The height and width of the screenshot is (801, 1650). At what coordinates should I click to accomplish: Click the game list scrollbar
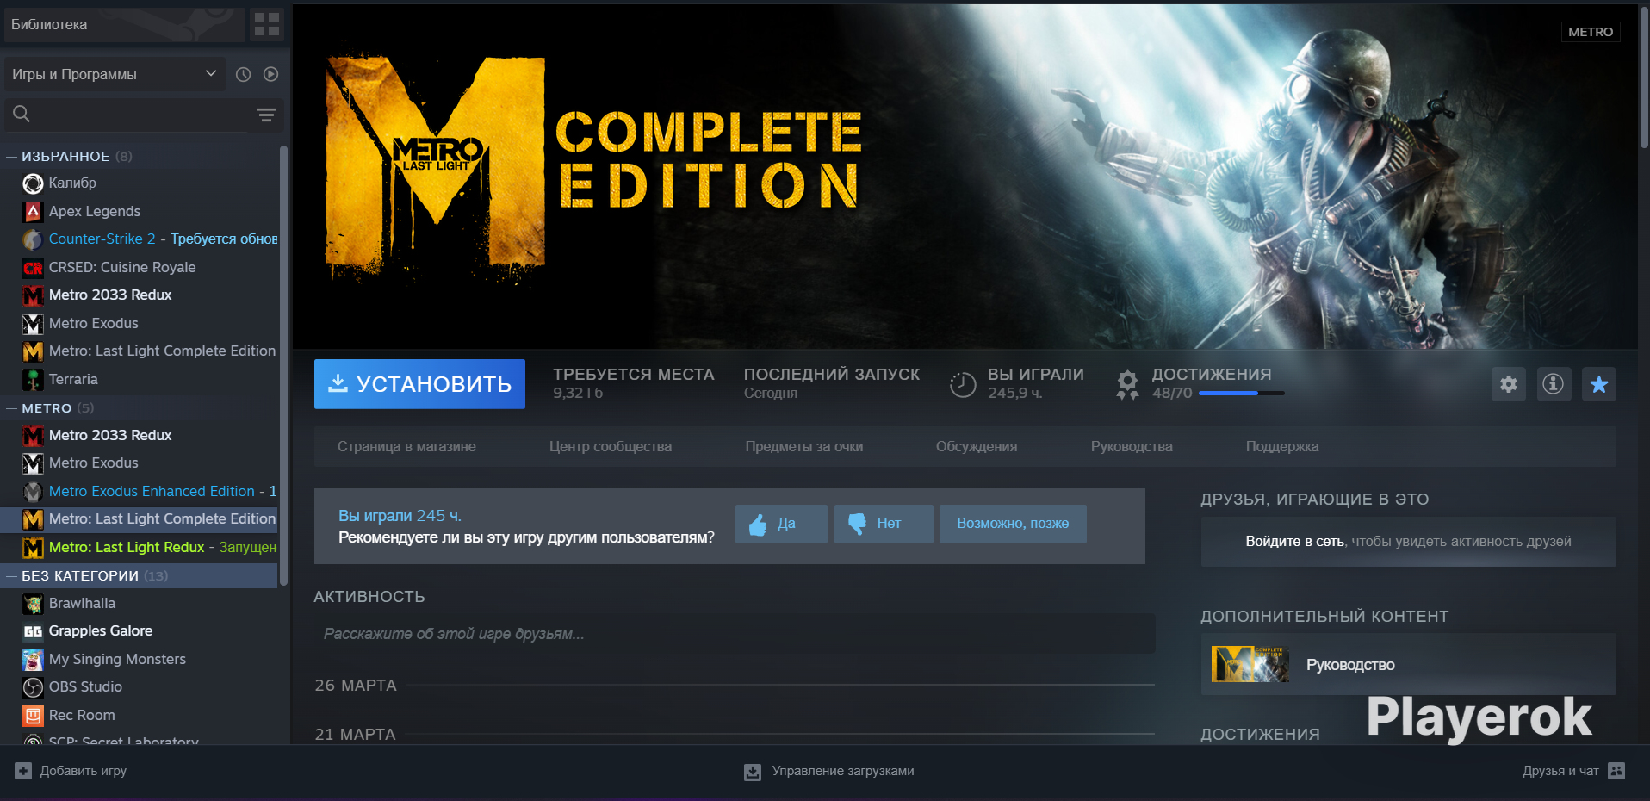tap(283, 365)
